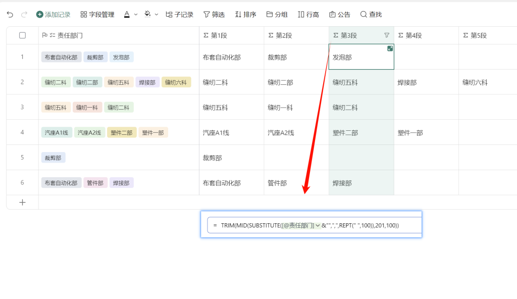Click the 责任部门 column header
The height and width of the screenshot is (299, 517).
pyautogui.click(x=119, y=35)
